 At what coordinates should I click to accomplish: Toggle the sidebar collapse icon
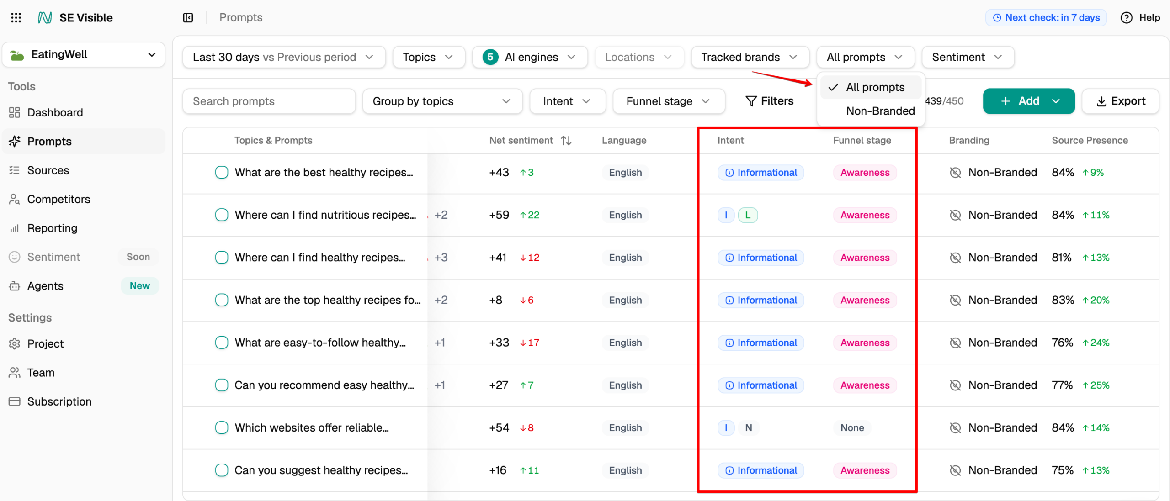(x=188, y=17)
